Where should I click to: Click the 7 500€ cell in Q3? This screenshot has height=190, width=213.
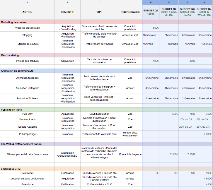[x=187, y=154]
